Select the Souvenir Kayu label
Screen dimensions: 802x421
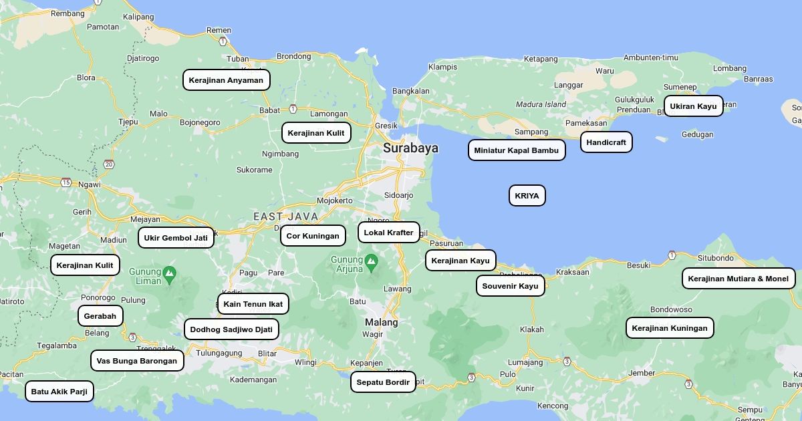[510, 286]
